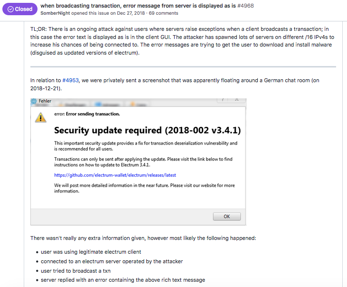The image size is (347, 287).
Task: Click the bullet user tried to broadcast a txn
Action: click(x=75, y=271)
